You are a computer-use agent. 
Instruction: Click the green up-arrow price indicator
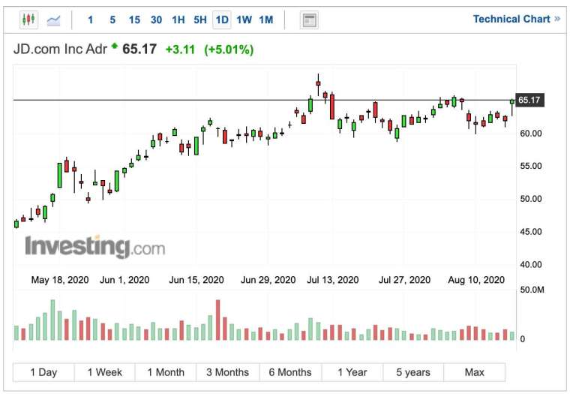115,46
